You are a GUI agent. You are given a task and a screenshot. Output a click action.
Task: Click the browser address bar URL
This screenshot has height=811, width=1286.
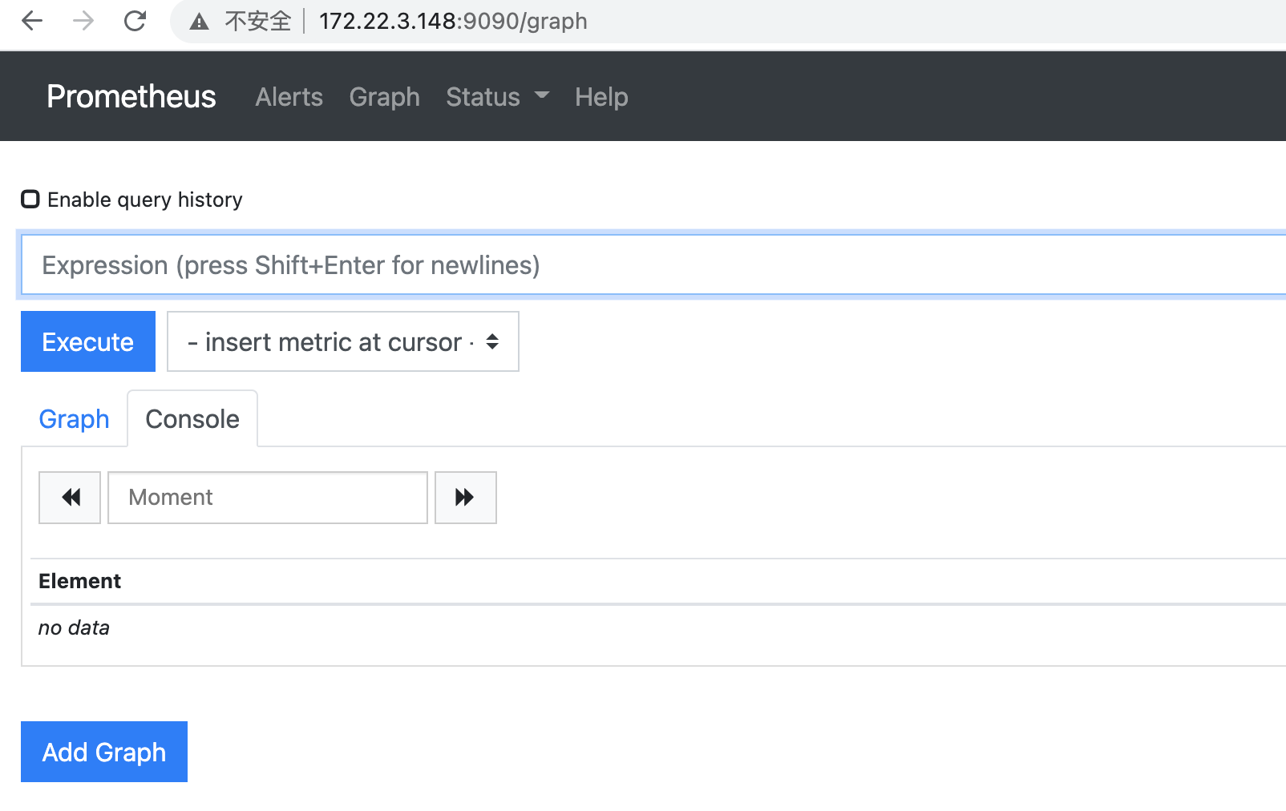click(x=453, y=21)
